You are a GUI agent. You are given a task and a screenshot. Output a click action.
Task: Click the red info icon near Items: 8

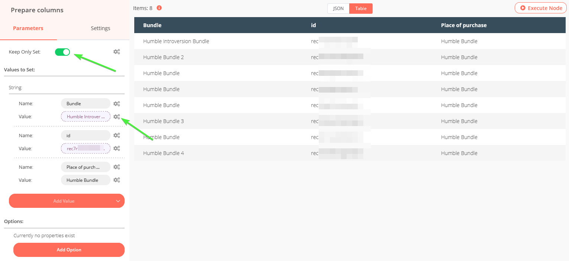159,8
